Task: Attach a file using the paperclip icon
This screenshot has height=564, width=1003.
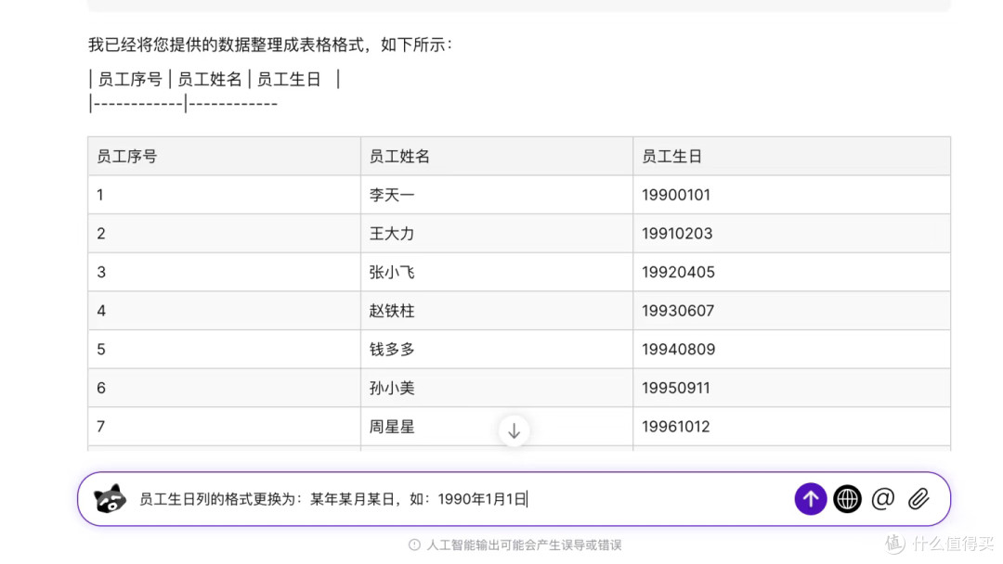Action: click(x=918, y=499)
